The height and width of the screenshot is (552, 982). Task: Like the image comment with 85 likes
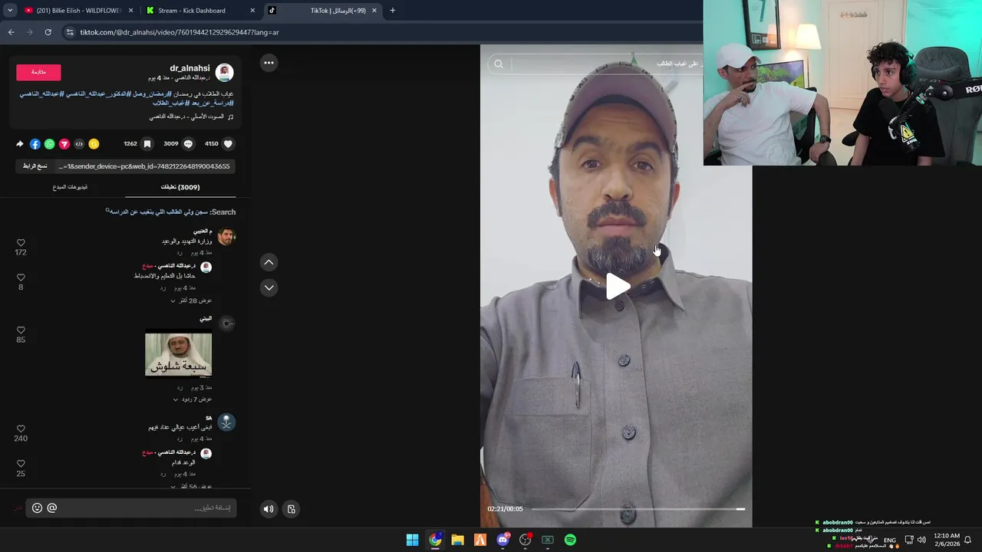pyautogui.click(x=21, y=330)
